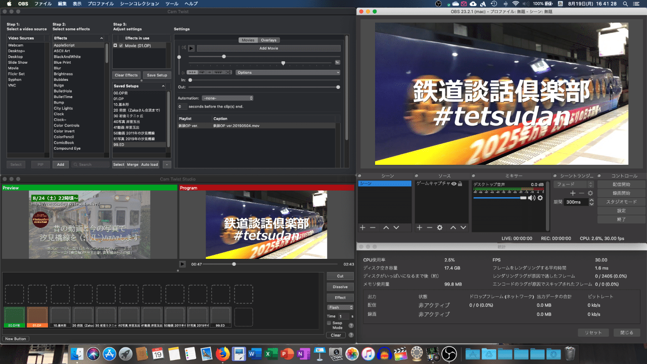
Task: Select the 99.ED shot button thumbnail
Action: click(x=221, y=317)
